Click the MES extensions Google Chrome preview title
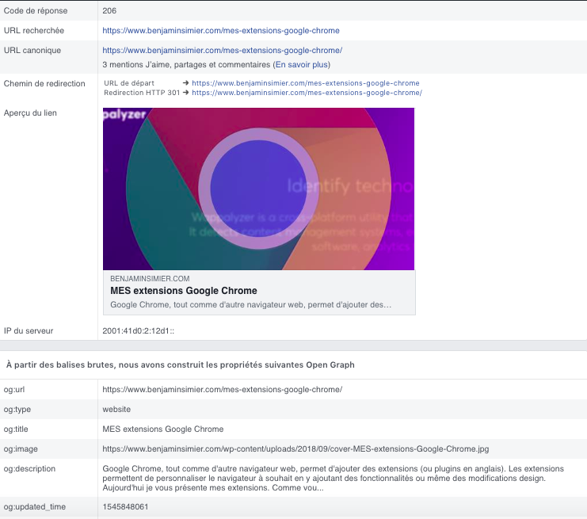The image size is (587, 519). click(184, 291)
